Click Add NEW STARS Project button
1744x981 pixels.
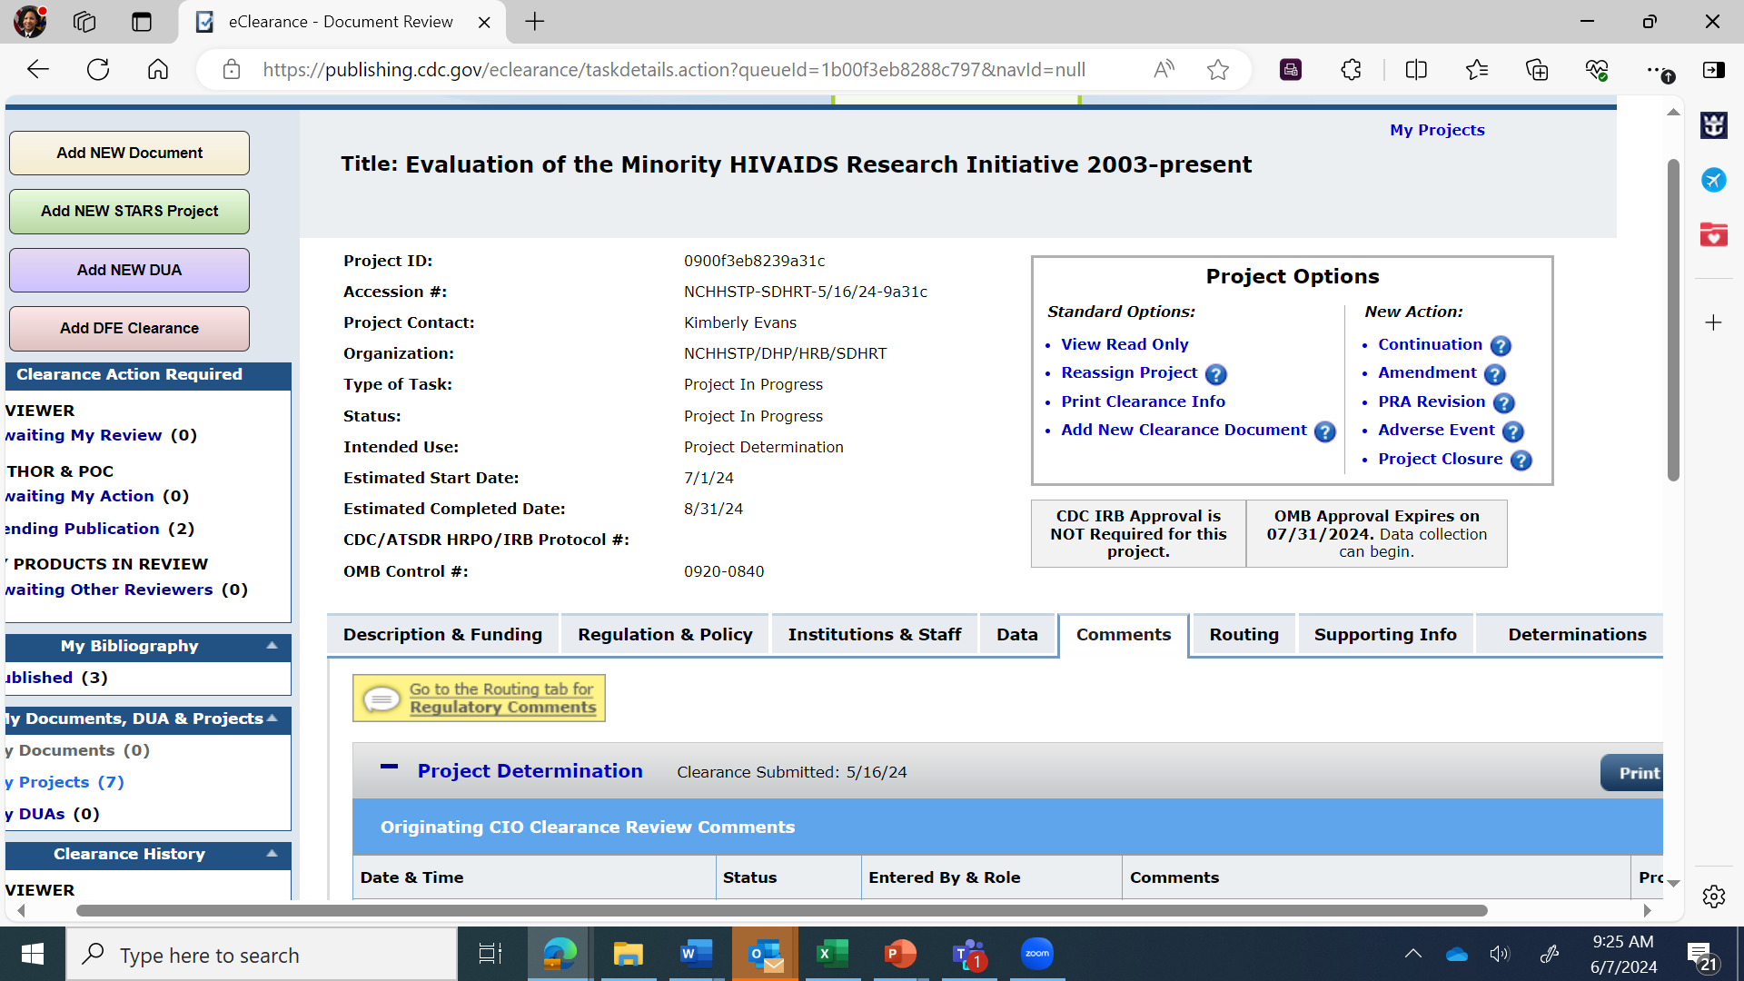coord(129,212)
